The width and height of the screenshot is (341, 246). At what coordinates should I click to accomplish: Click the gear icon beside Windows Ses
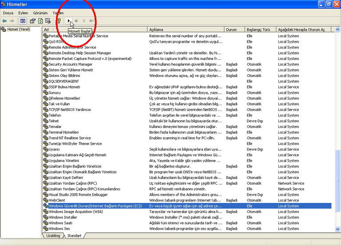(45, 228)
